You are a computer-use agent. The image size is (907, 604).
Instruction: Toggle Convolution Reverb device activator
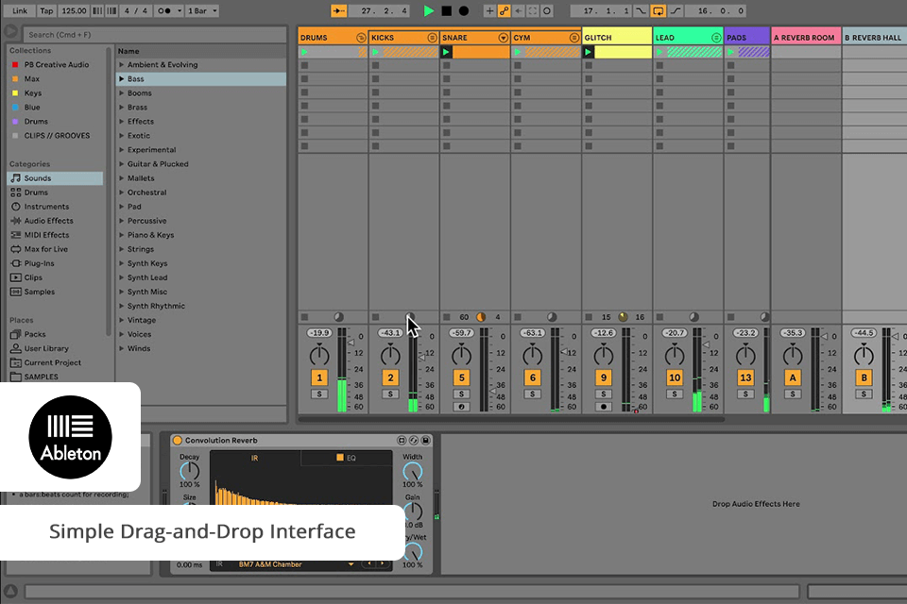coord(178,441)
